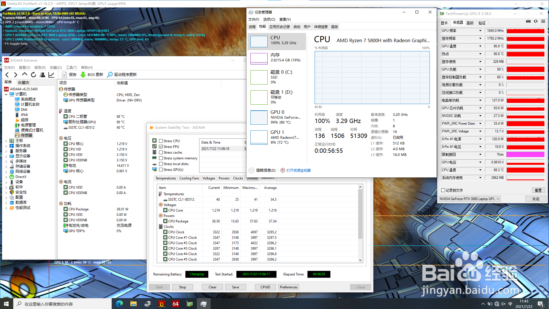
Task: Show hidden system tray icons
Action: point(483,304)
